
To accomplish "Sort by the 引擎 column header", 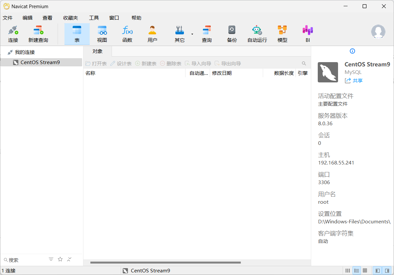I will coord(303,73).
